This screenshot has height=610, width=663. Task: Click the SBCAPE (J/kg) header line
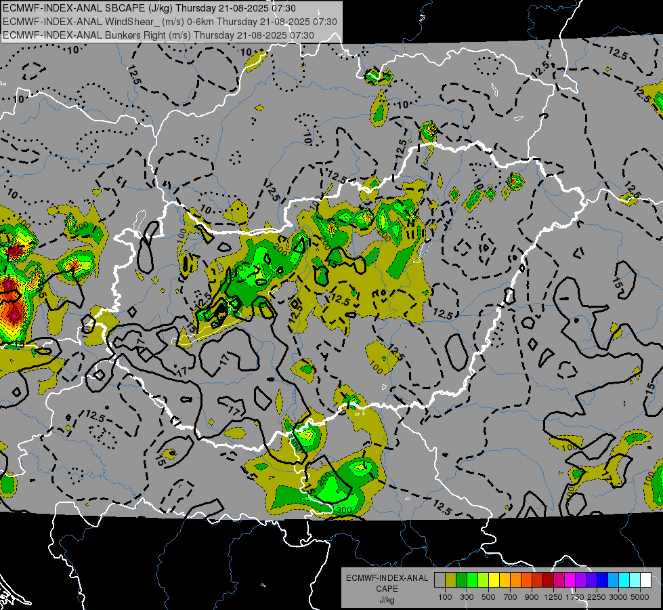click(x=149, y=8)
